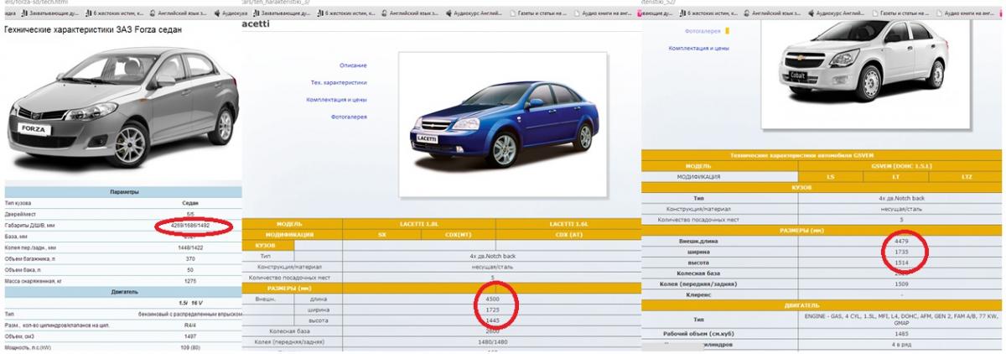Click the Lacetti length value 4500
The height and width of the screenshot is (354, 1006).
click(x=491, y=297)
